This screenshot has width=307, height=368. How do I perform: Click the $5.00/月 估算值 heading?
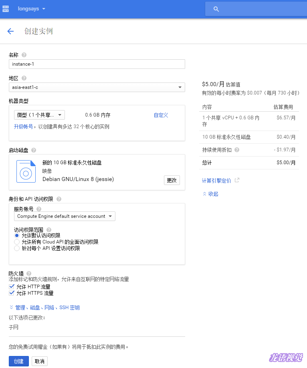tap(221, 84)
